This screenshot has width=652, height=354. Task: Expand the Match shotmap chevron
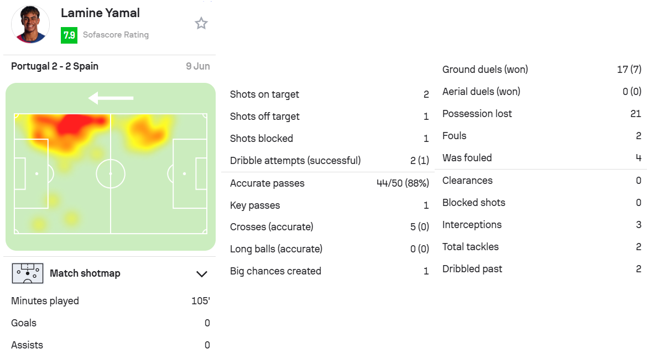[202, 274]
